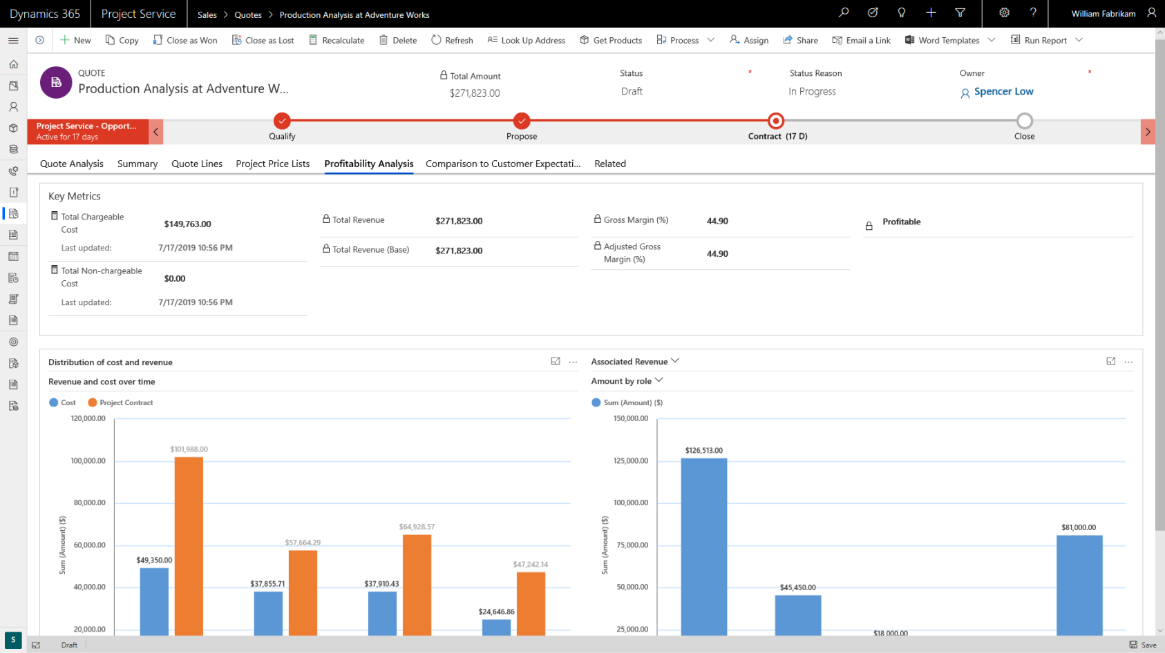Open the Comparison to Customer Expectations tab
The height and width of the screenshot is (653, 1165).
coord(503,164)
